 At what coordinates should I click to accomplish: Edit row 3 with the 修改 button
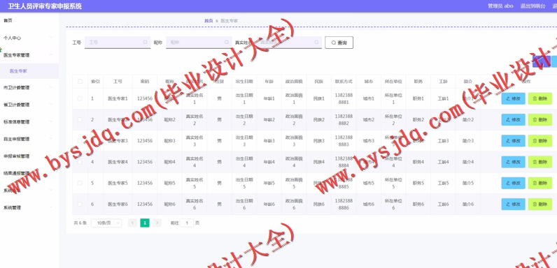pos(513,141)
